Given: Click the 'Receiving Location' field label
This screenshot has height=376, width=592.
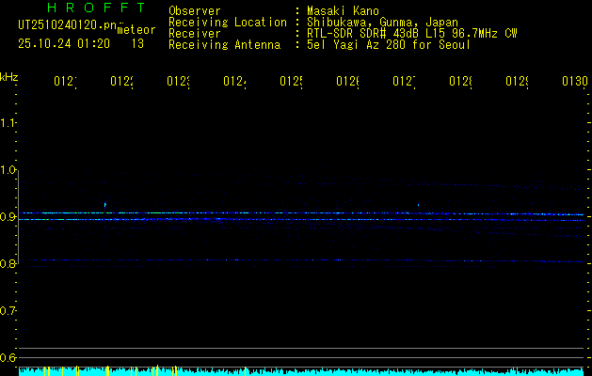Looking at the screenshot, I should [228, 23].
